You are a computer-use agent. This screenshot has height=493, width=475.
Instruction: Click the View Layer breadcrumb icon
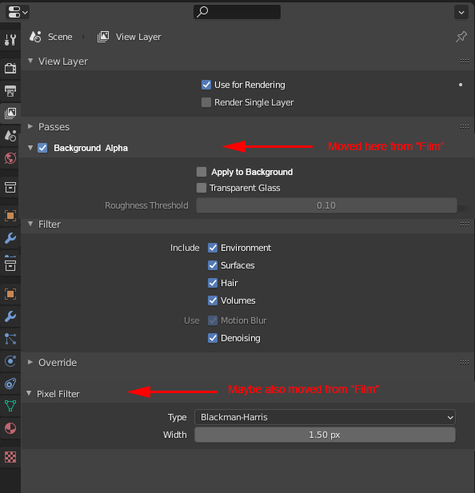point(103,37)
